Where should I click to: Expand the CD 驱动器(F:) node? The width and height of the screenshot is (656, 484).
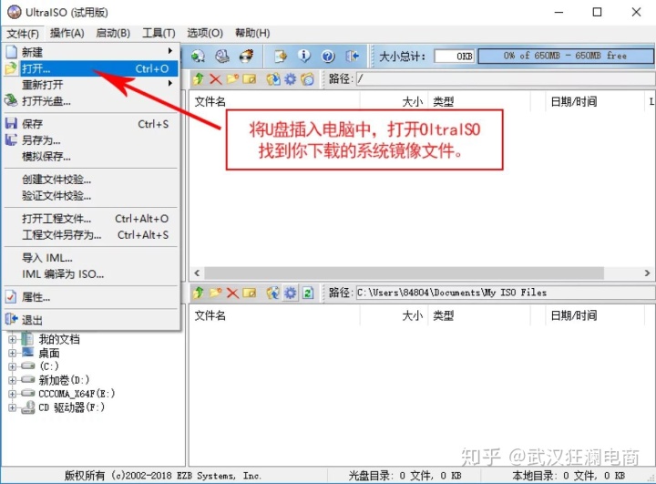(x=12, y=407)
